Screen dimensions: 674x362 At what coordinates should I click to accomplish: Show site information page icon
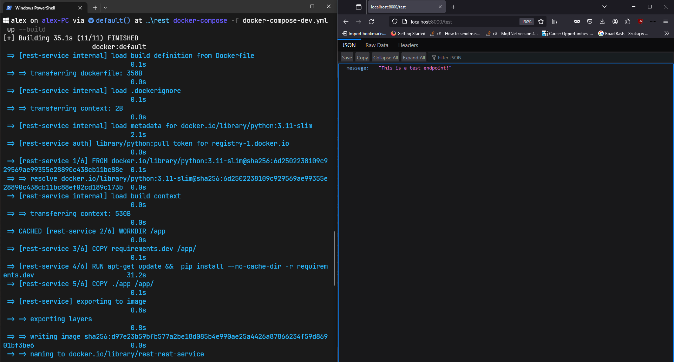[405, 22]
